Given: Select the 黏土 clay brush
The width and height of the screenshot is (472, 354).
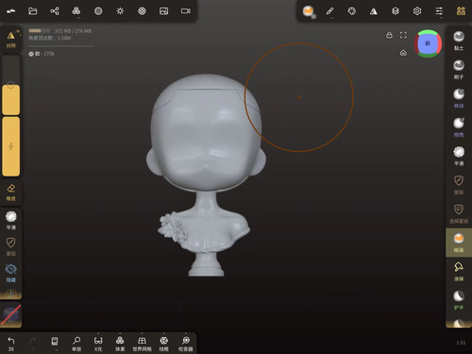Looking at the screenshot, I should [459, 41].
